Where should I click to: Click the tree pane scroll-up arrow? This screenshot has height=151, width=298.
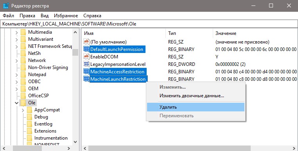[x=75, y=32]
